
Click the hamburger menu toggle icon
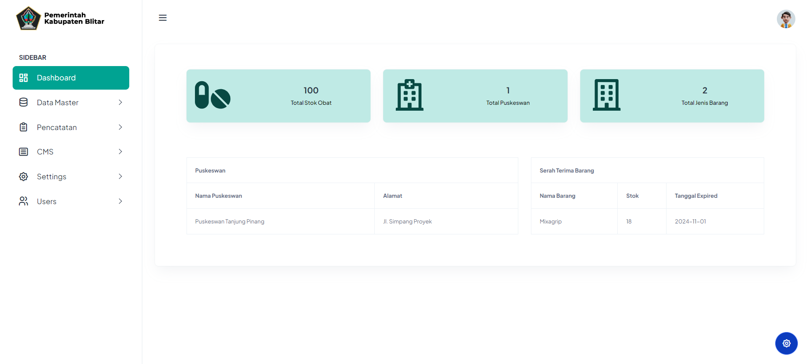coord(163,18)
